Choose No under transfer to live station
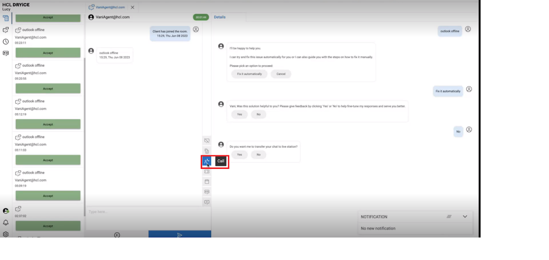This screenshot has width=549, height=260. [x=259, y=155]
